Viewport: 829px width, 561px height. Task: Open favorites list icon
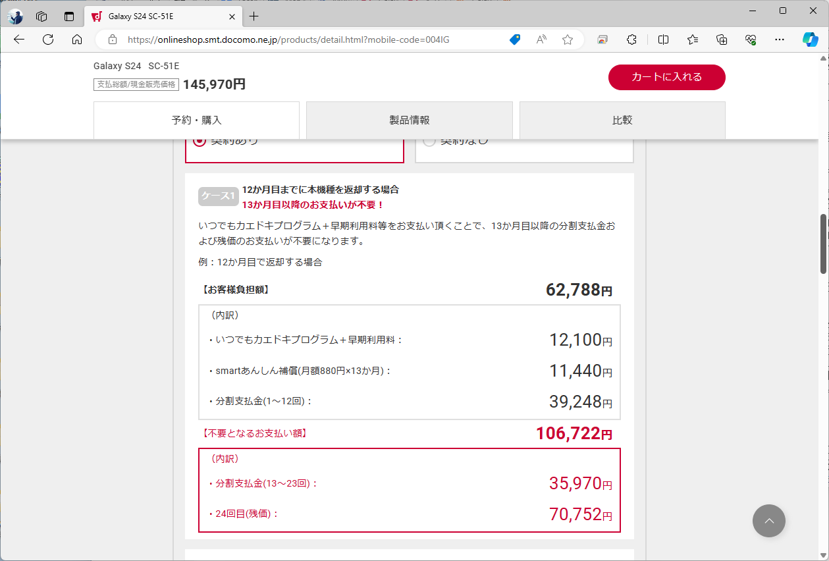point(693,40)
